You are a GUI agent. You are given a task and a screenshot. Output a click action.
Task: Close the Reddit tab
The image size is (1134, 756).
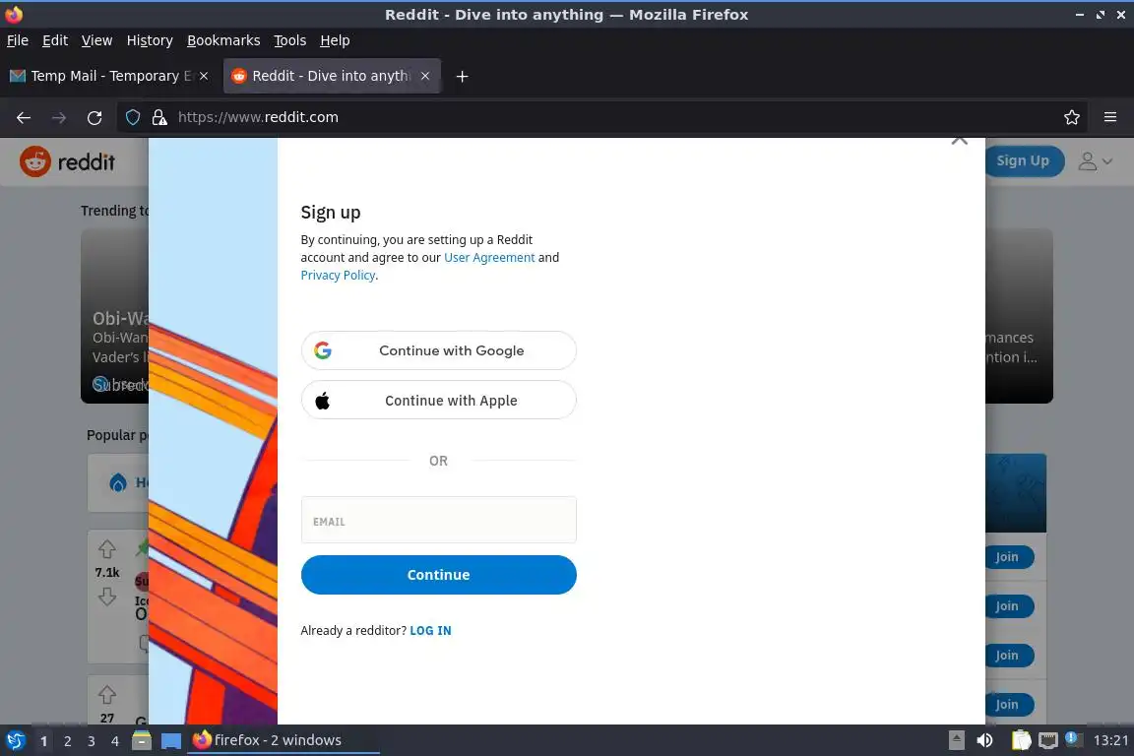pos(425,76)
